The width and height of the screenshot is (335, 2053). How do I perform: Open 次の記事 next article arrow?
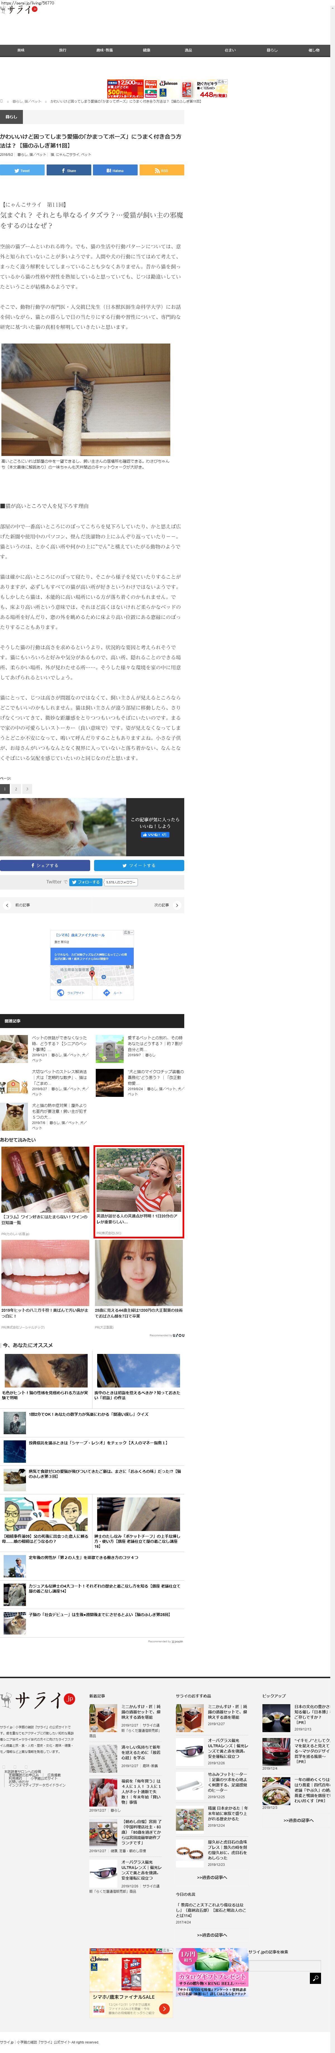tap(177, 905)
